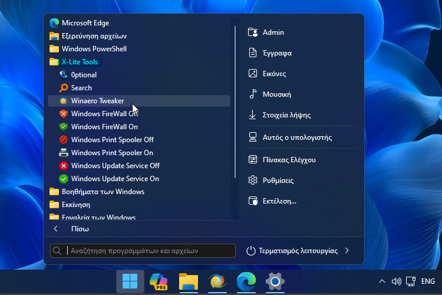Switch input language via ENG indicator
This screenshot has height=295, width=442.
tap(428, 281)
